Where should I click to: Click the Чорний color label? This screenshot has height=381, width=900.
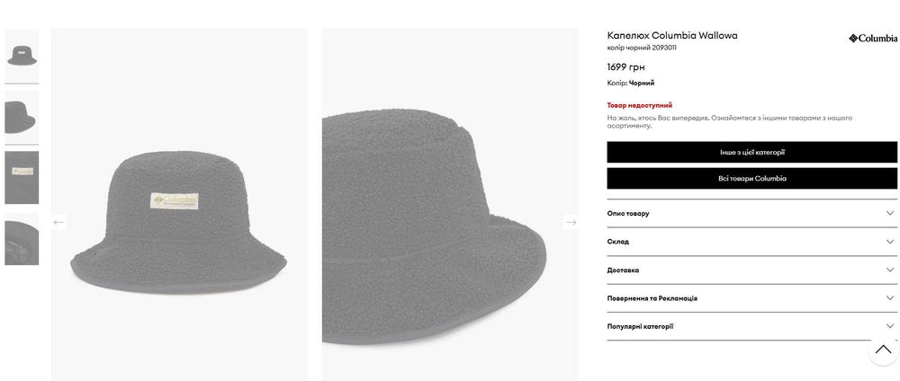click(642, 83)
